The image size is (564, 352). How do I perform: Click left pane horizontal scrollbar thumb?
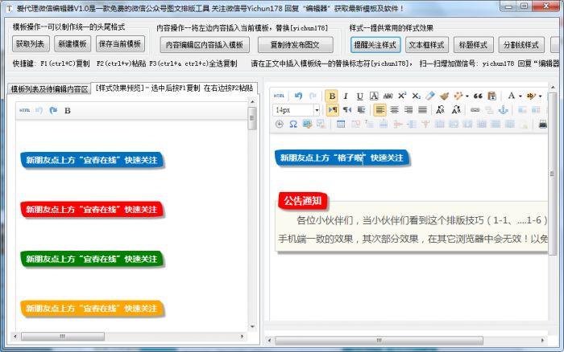click(x=63, y=336)
